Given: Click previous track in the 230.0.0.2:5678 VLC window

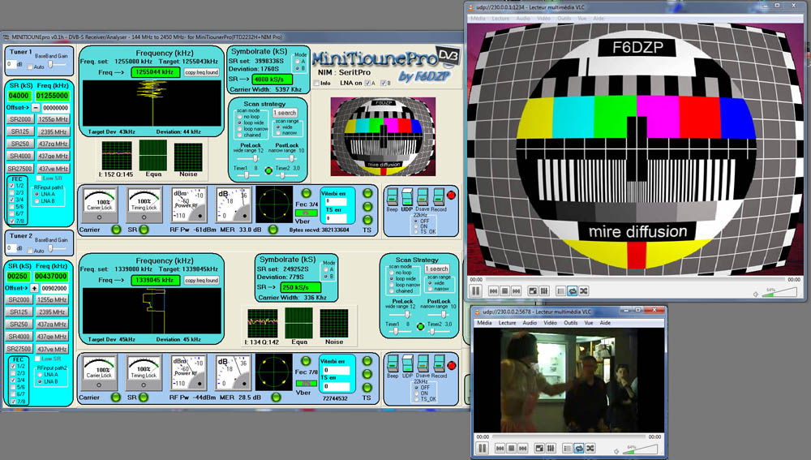Looking at the screenshot, I should tap(500, 448).
